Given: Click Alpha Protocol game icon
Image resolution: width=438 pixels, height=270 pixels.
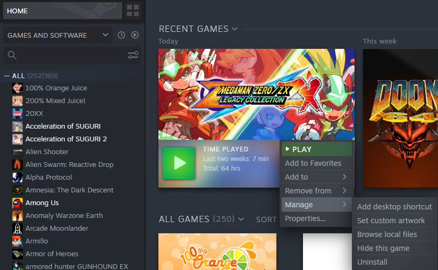Looking at the screenshot, I should [18, 178].
